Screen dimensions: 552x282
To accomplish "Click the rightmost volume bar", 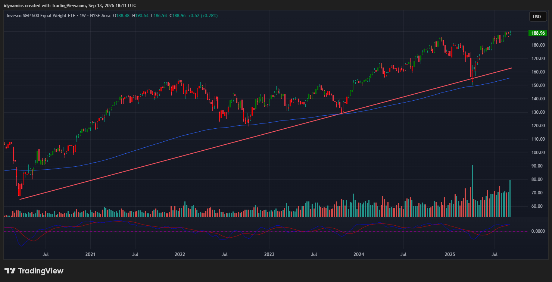I will click(x=510, y=198).
